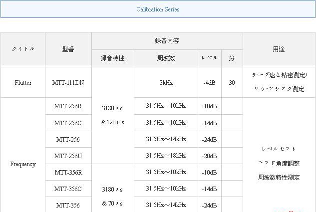The width and height of the screenshot is (316, 212).
Task: Select the 録音内容 group header
Action: pos(167,41)
